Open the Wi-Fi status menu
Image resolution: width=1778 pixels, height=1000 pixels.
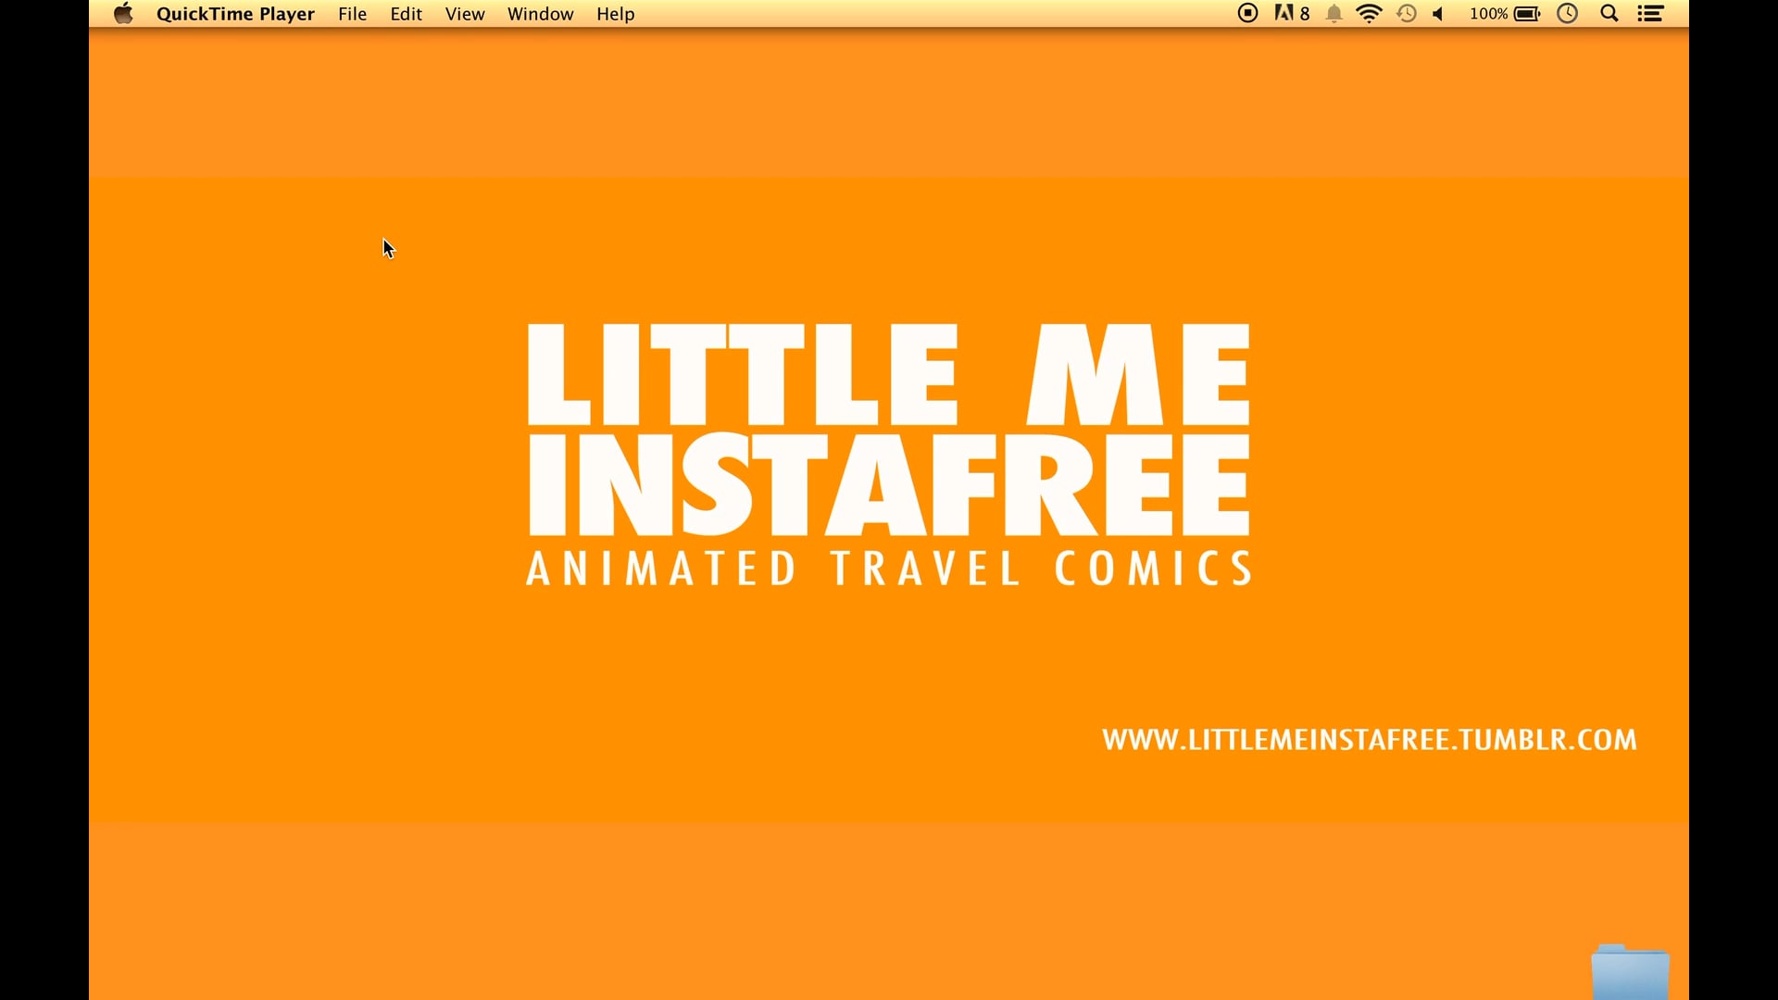1369,13
